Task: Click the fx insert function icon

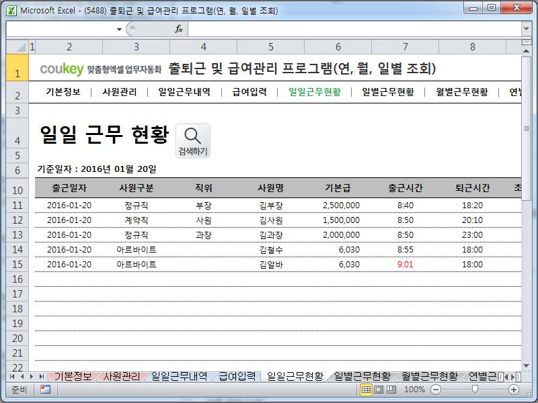Action: pos(179,29)
